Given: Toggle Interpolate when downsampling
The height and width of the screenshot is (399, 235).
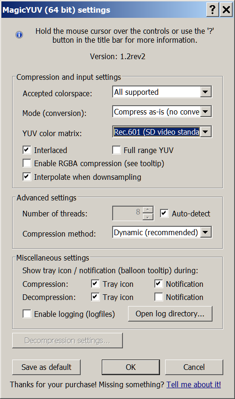Looking at the screenshot, I should pyautogui.click(x=27, y=176).
